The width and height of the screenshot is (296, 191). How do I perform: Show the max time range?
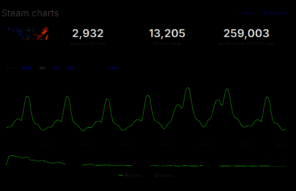click(114, 68)
